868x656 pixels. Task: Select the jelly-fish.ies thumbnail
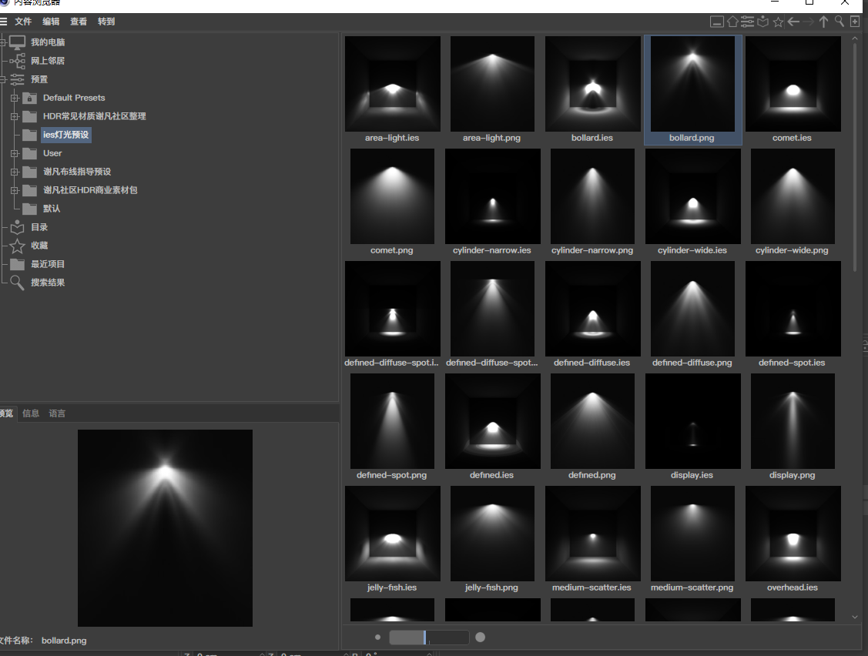pos(393,534)
